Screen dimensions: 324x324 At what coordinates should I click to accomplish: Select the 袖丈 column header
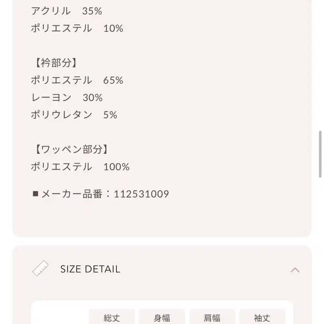pyautogui.click(x=262, y=318)
